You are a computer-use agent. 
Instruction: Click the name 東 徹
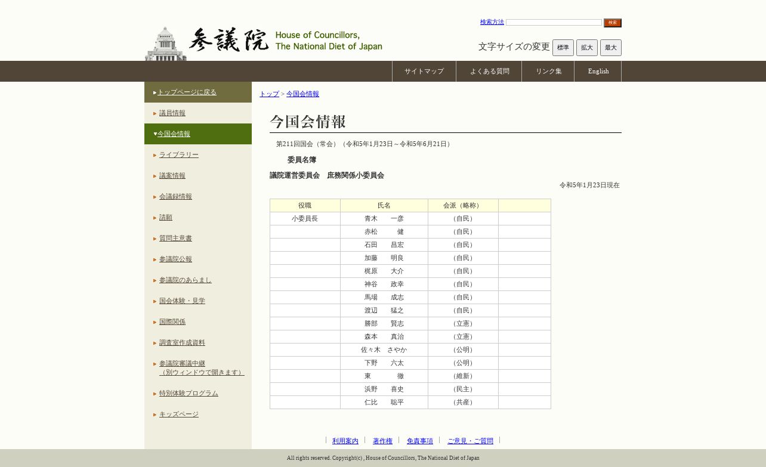pyautogui.click(x=384, y=376)
